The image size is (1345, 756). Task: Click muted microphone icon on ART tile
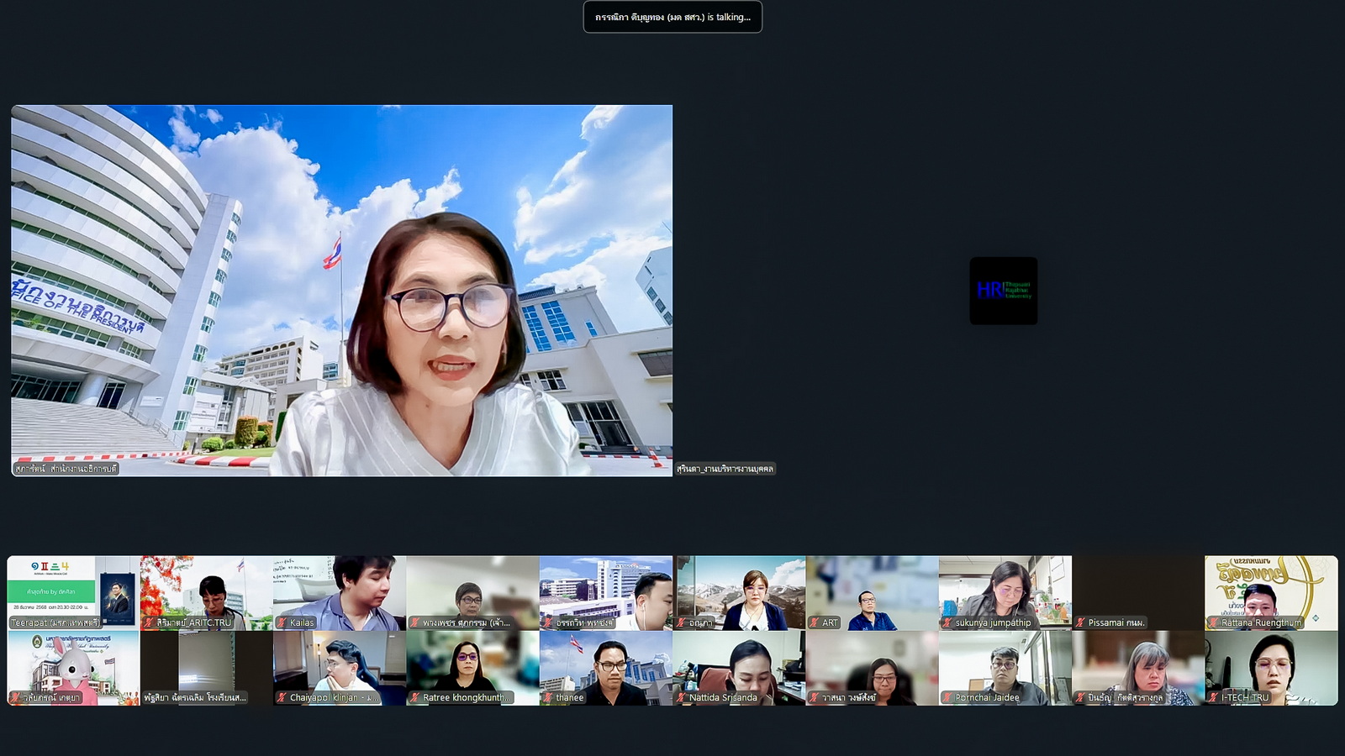click(814, 622)
